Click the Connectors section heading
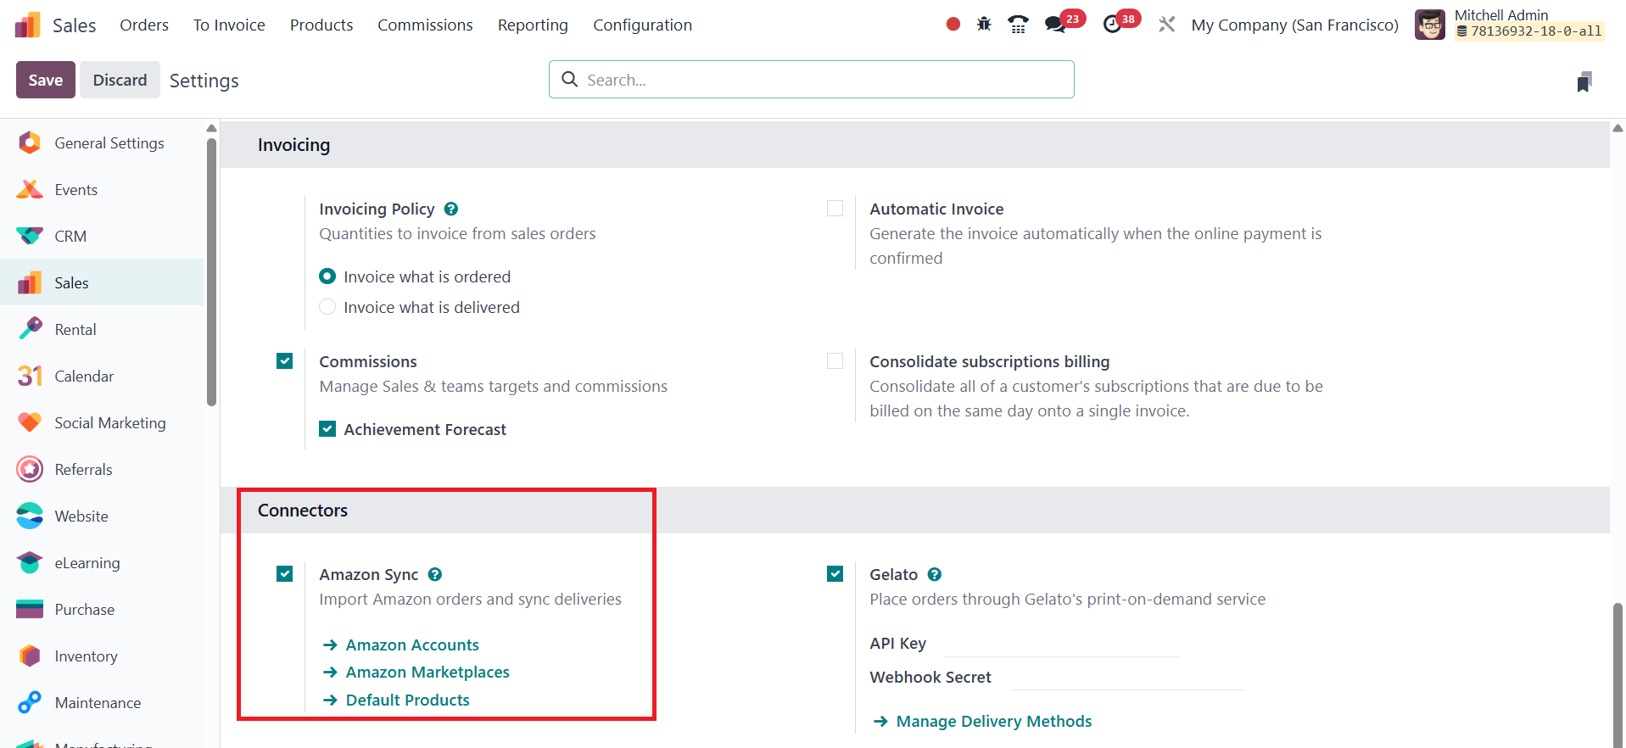The height and width of the screenshot is (748, 1626). coord(303,511)
